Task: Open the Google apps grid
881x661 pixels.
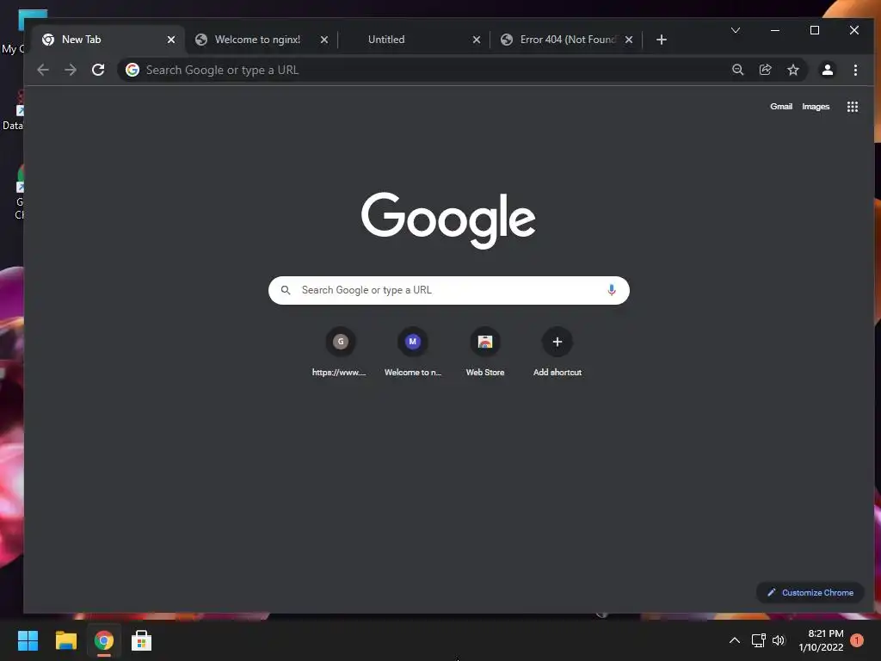Action: coord(853,107)
